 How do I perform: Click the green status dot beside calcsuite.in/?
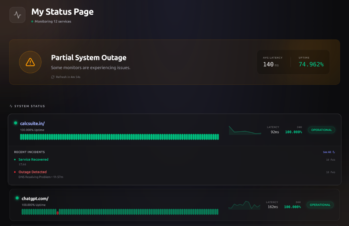16,123
